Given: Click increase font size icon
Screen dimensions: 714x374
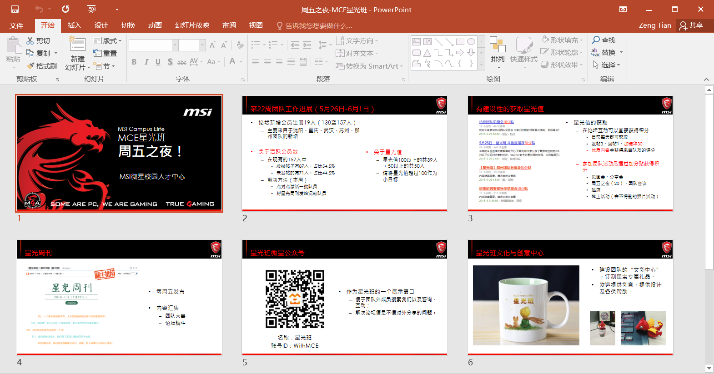Looking at the screenshot, I should coord(212,45).
